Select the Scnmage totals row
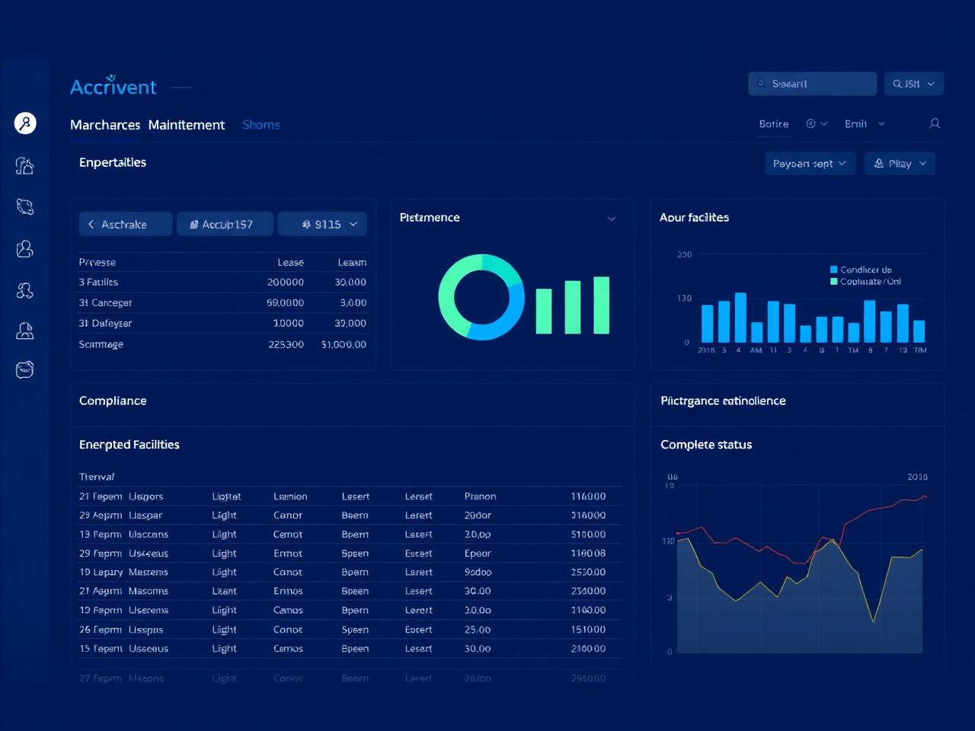Image resolution: width=975 pixels, height=731 pixels. pos(223,344)
